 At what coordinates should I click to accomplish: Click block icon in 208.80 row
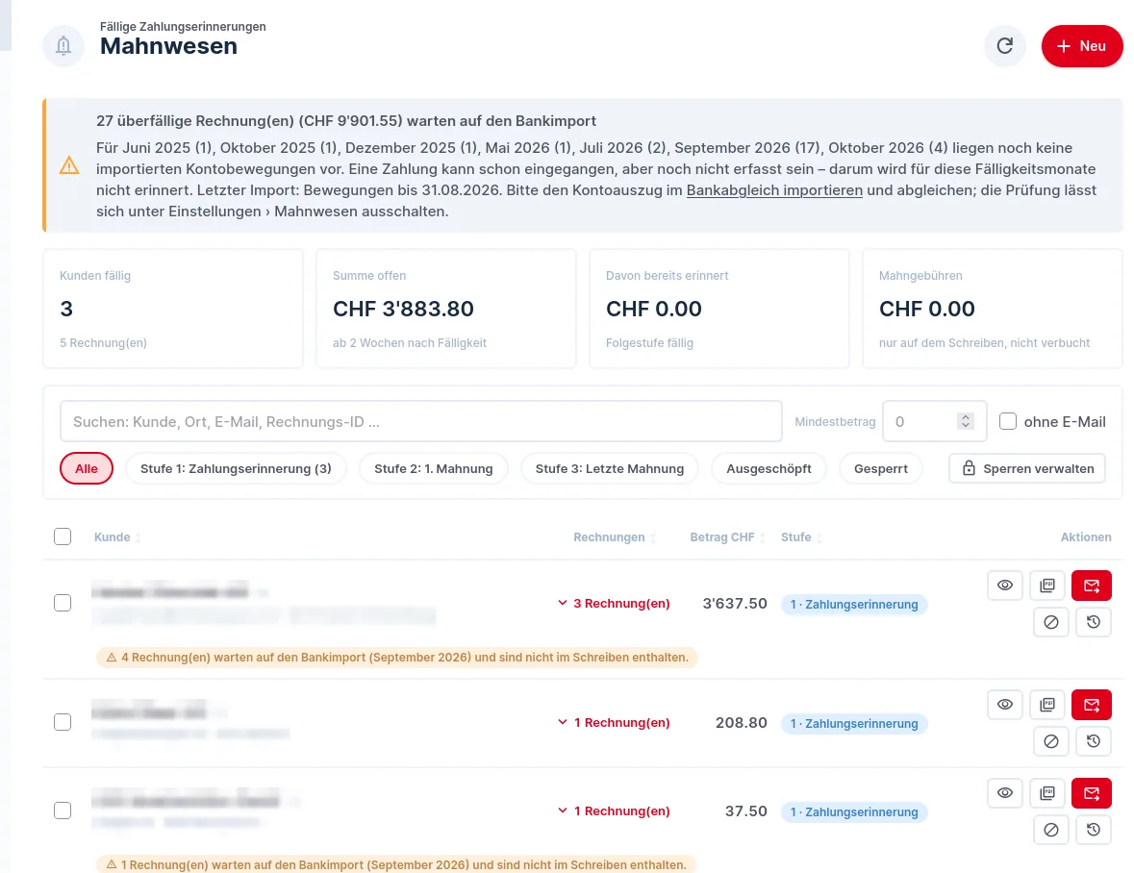pos(1051,741)
